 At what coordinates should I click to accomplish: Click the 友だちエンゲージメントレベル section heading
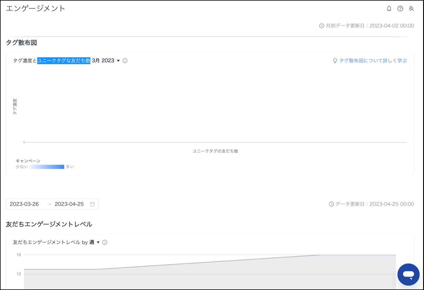(x=49, y=224)
